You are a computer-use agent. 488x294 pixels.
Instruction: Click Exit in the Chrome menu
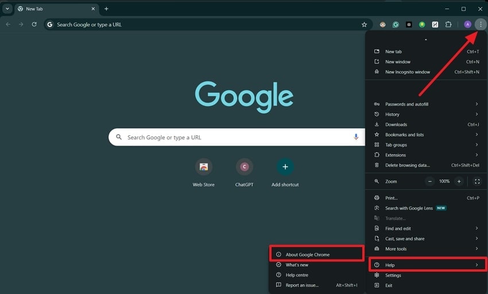427,285
